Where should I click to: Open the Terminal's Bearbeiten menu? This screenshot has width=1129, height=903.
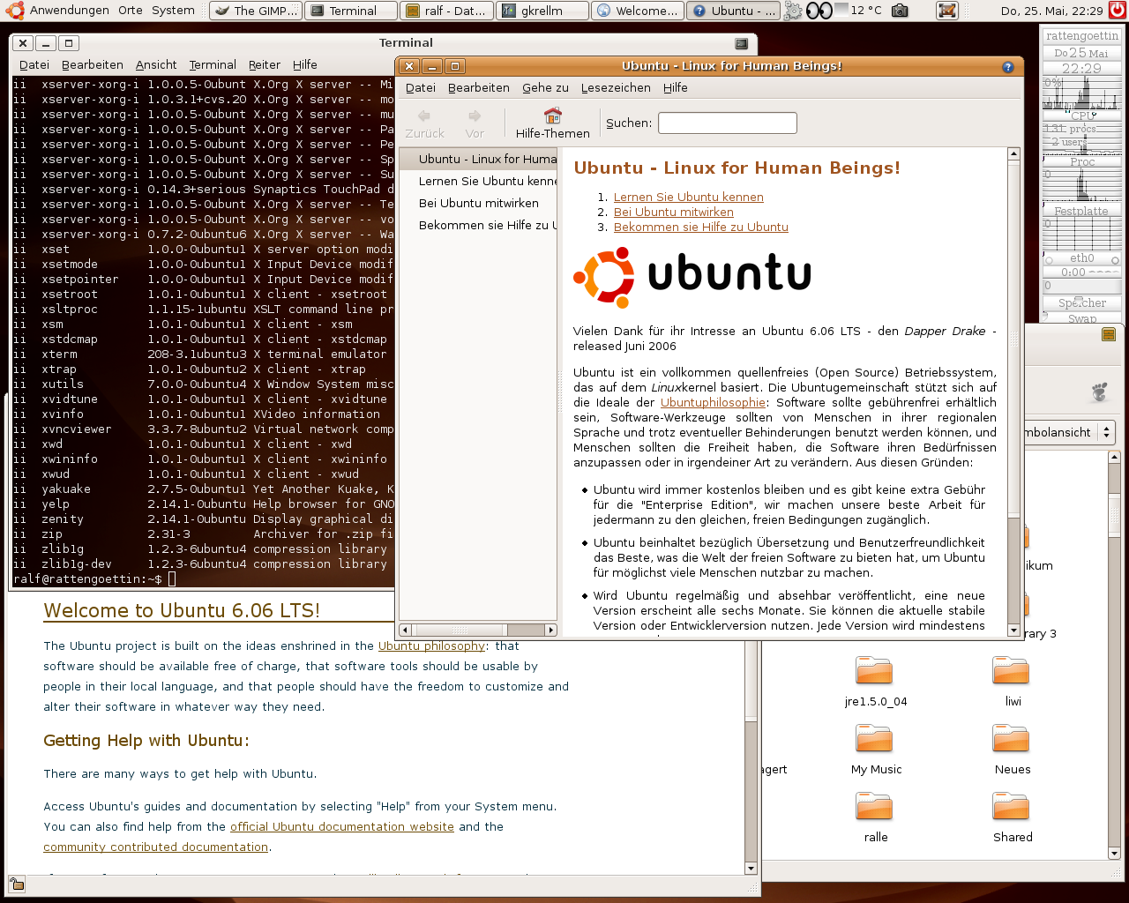93,65
